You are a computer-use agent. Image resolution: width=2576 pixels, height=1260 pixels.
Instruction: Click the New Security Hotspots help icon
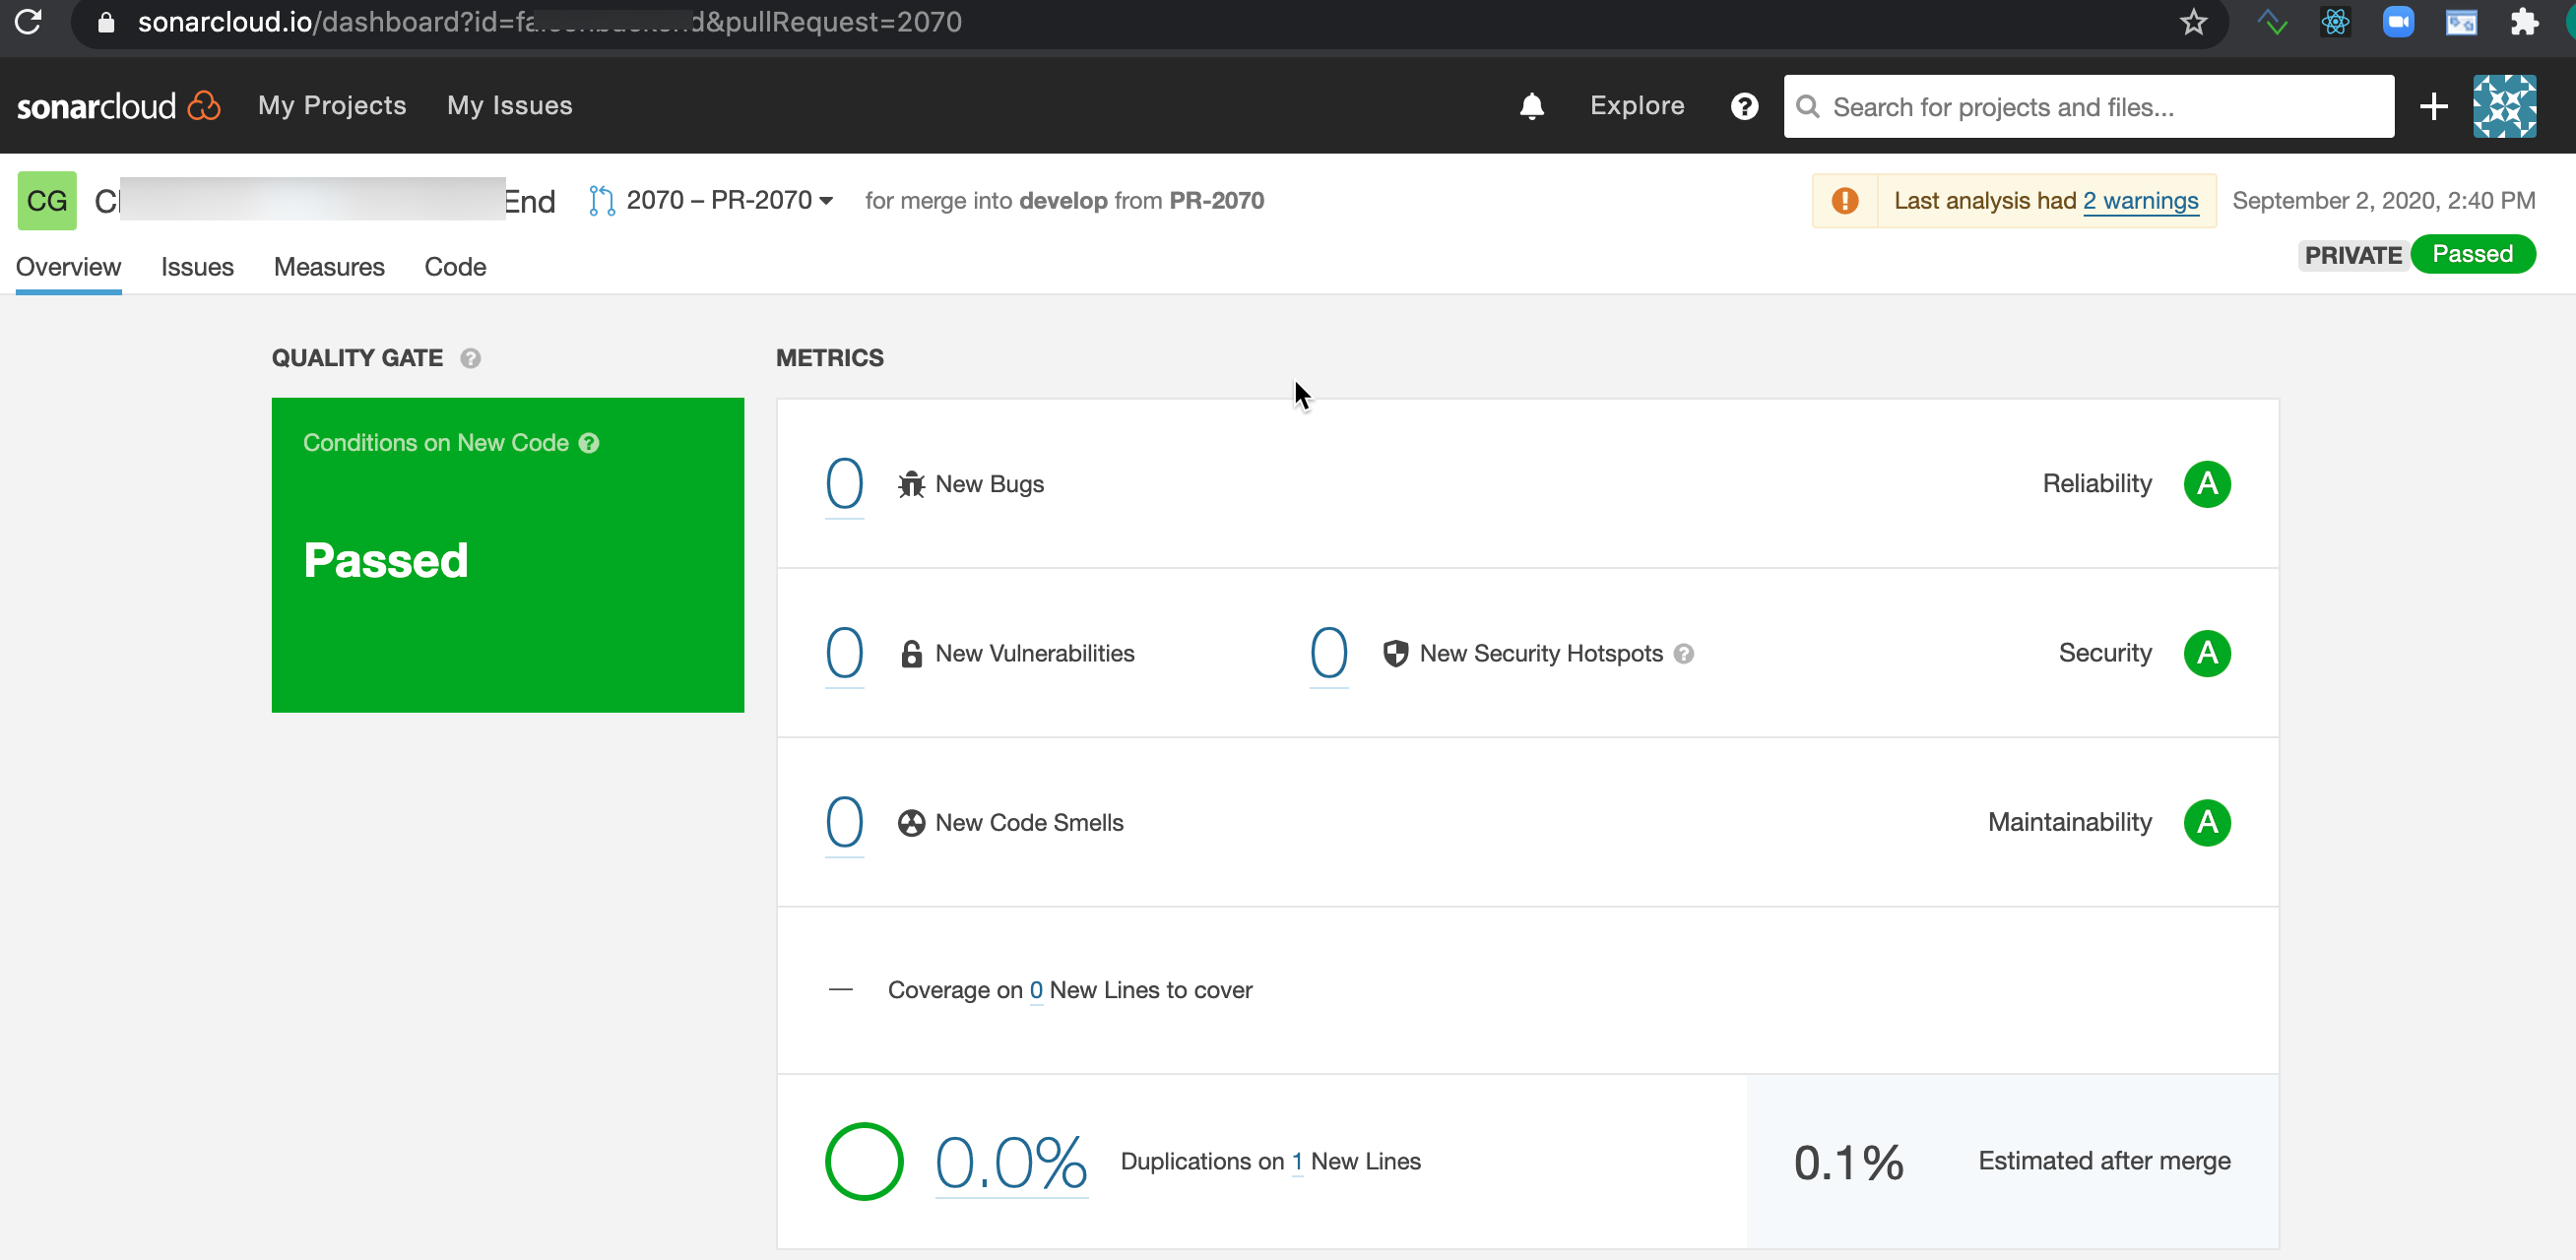[1684, 654]
